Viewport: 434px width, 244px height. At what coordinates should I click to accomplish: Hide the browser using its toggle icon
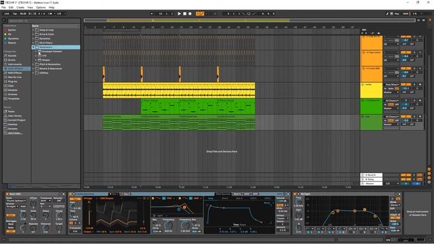pos(4,20)
